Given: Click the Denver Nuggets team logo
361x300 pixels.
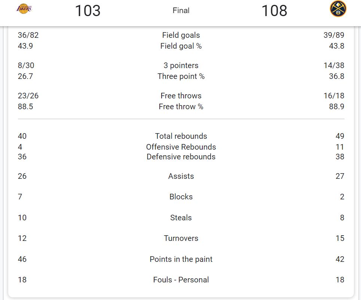Looking at the screenshot, I should click(338, 9).
